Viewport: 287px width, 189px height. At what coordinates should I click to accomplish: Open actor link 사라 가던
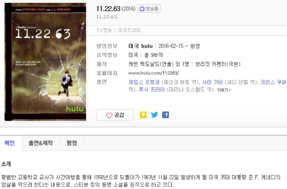point(212,82)
